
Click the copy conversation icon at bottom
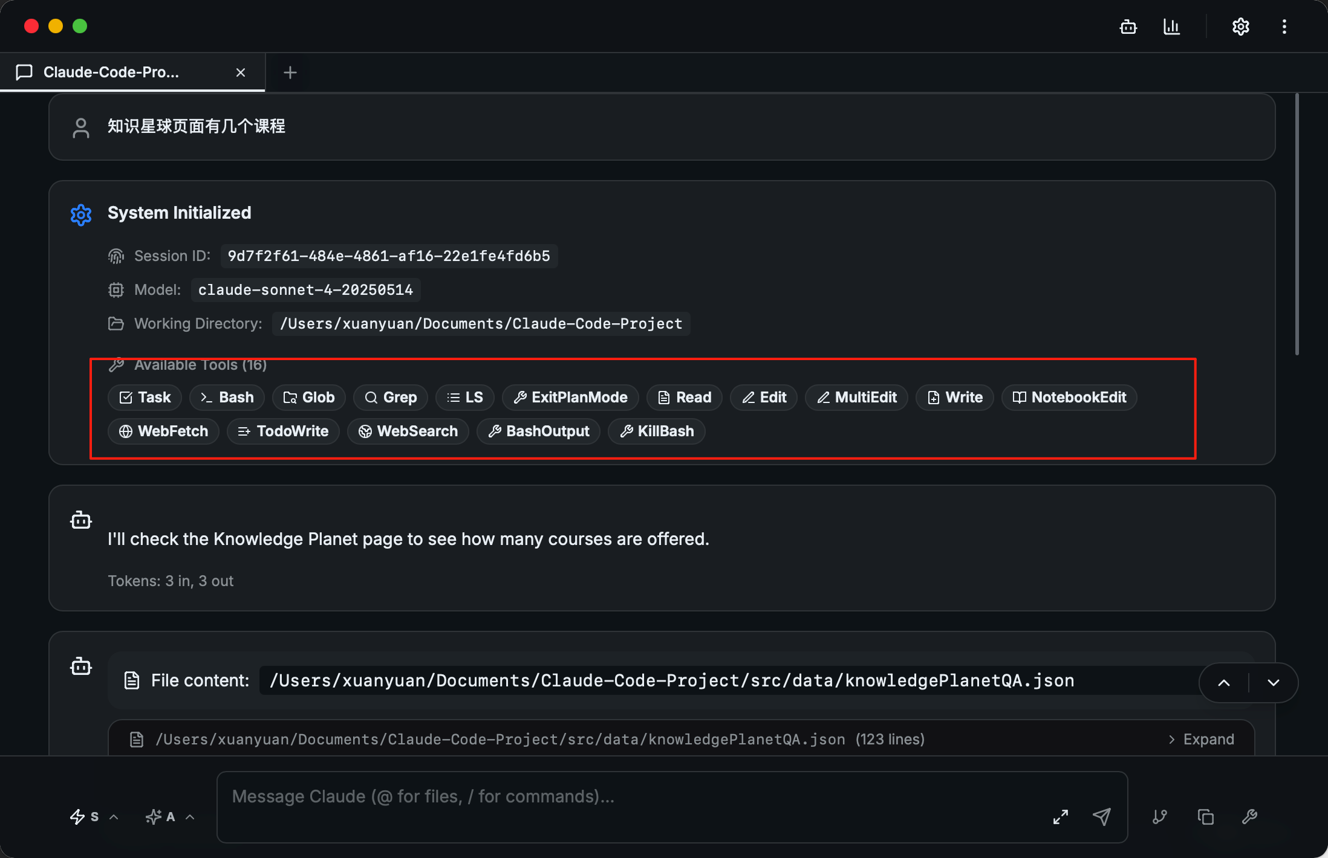pos(1205,817)
